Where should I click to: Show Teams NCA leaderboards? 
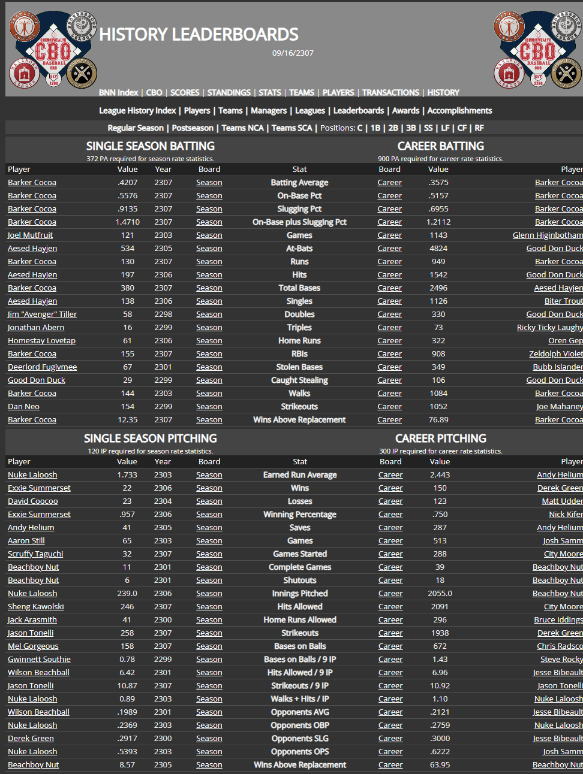point(242,128)
